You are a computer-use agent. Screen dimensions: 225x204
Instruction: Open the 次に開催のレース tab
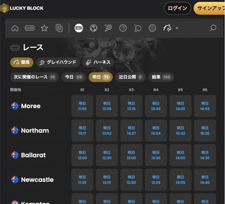click(34, 77)
